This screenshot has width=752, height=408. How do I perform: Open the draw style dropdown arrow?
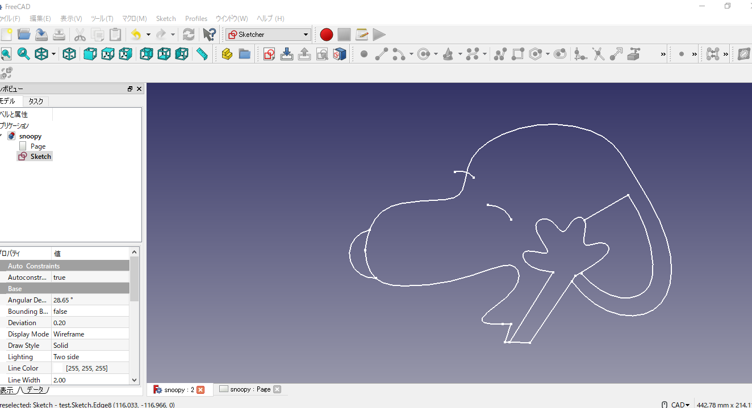click(54, 54)
